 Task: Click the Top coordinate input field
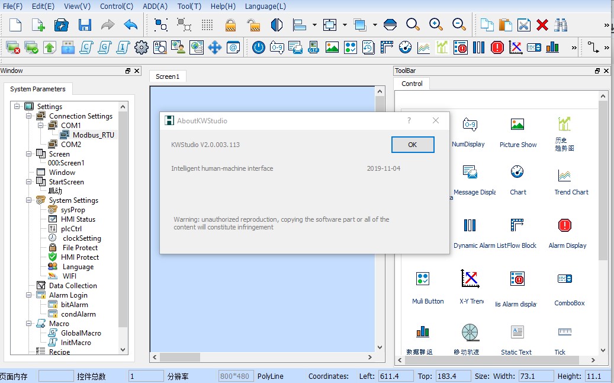click(x=453, y=376)
